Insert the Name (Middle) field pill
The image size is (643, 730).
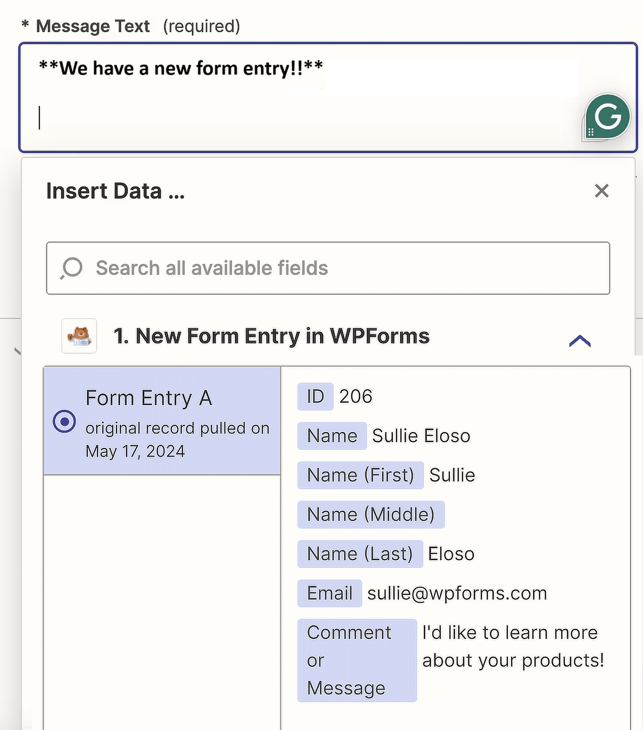pos(371,515)
